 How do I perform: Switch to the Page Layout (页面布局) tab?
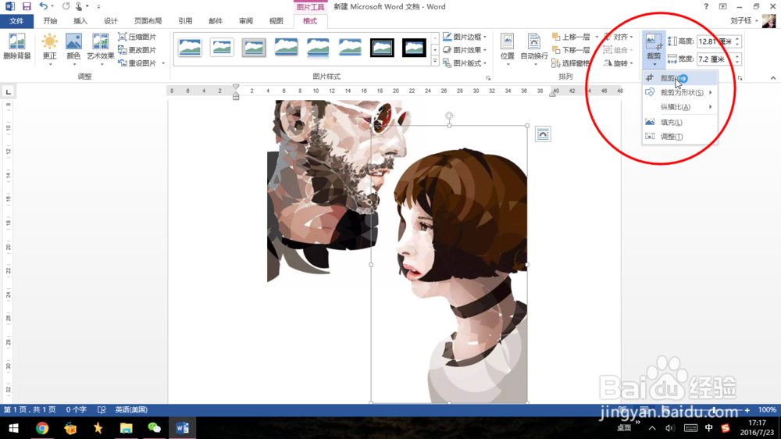148,21
